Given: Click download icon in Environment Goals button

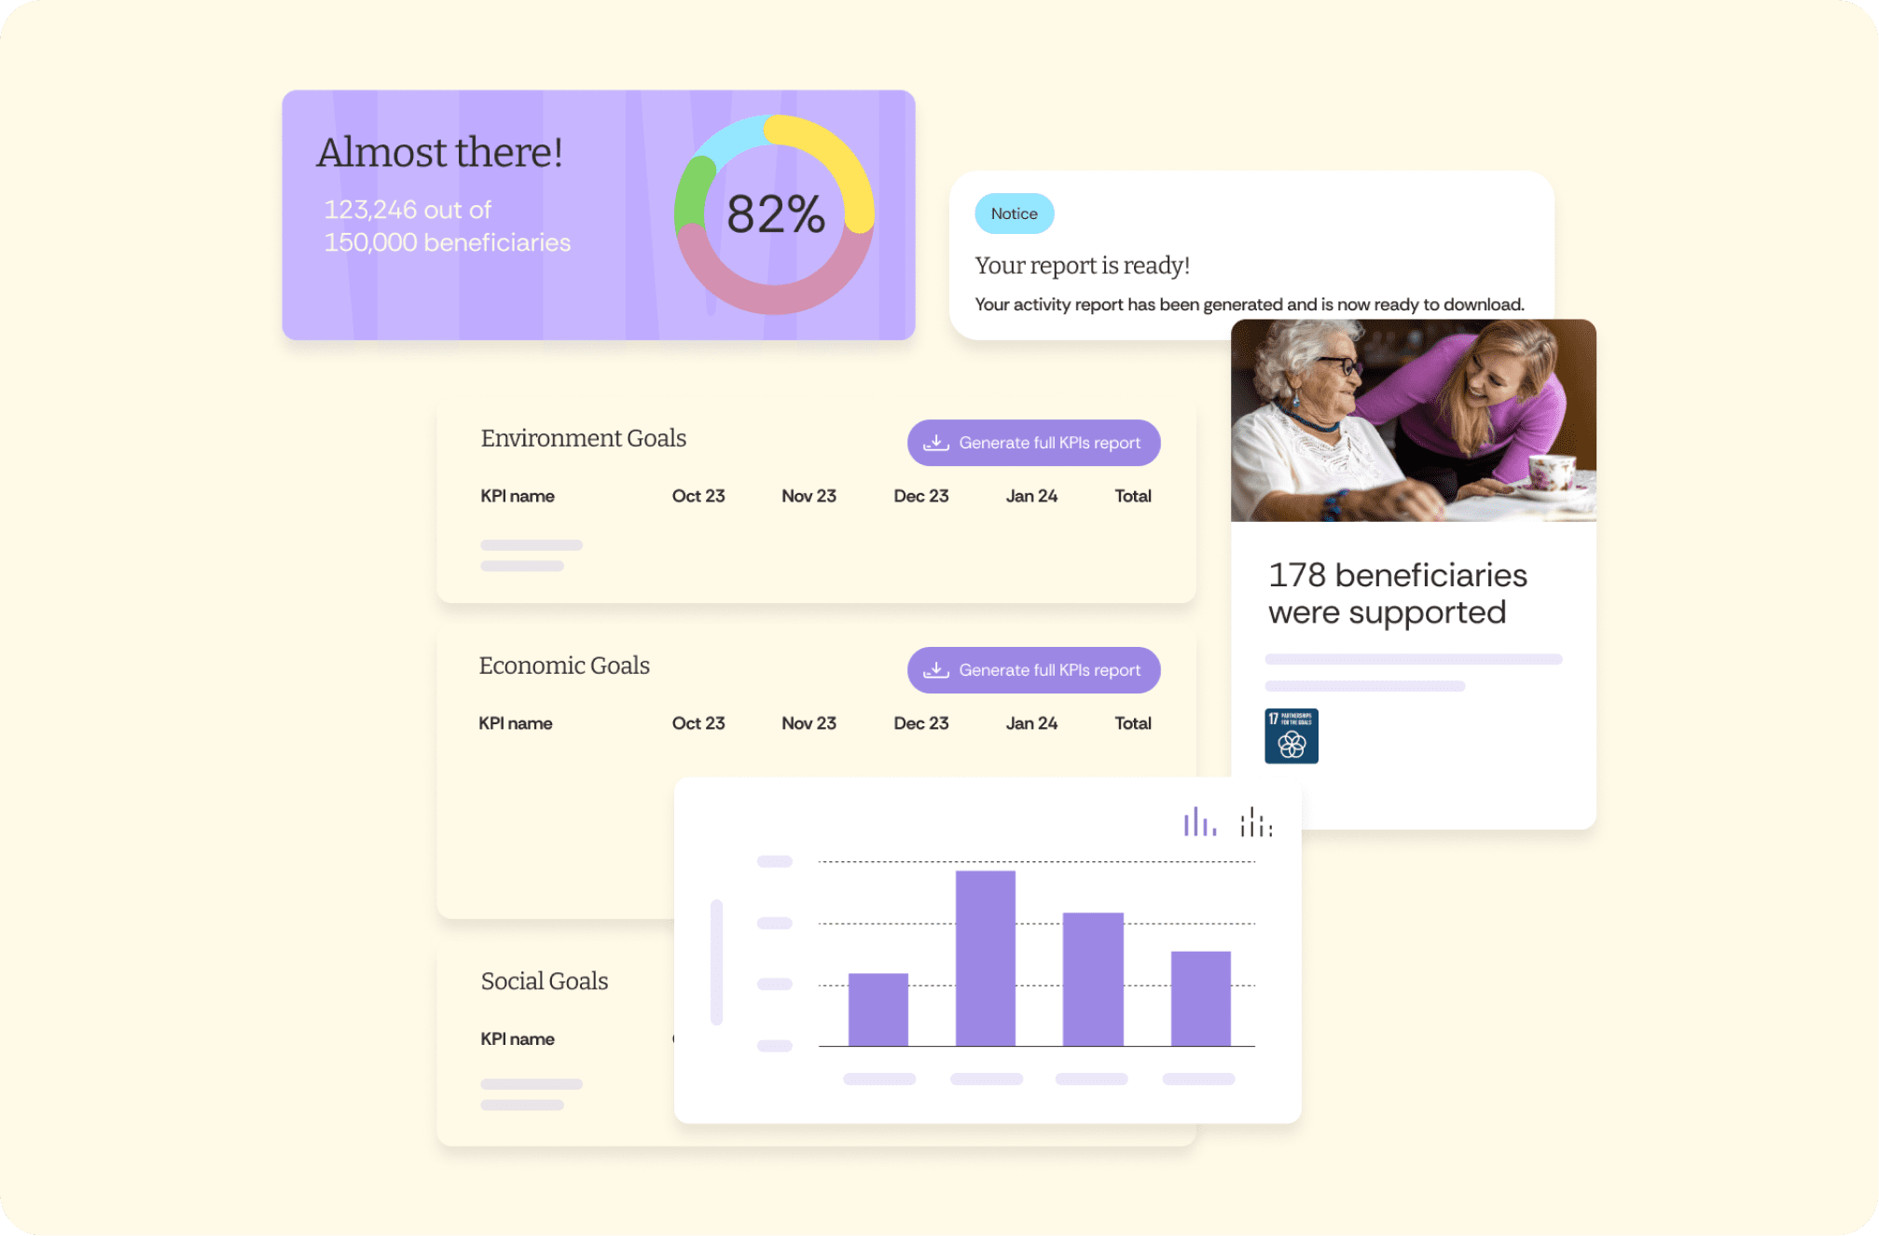Looking at the screenshot, I should [x=935, y=443].
